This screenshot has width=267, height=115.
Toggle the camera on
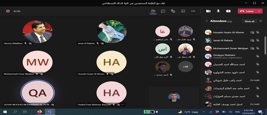coord(208,11)
